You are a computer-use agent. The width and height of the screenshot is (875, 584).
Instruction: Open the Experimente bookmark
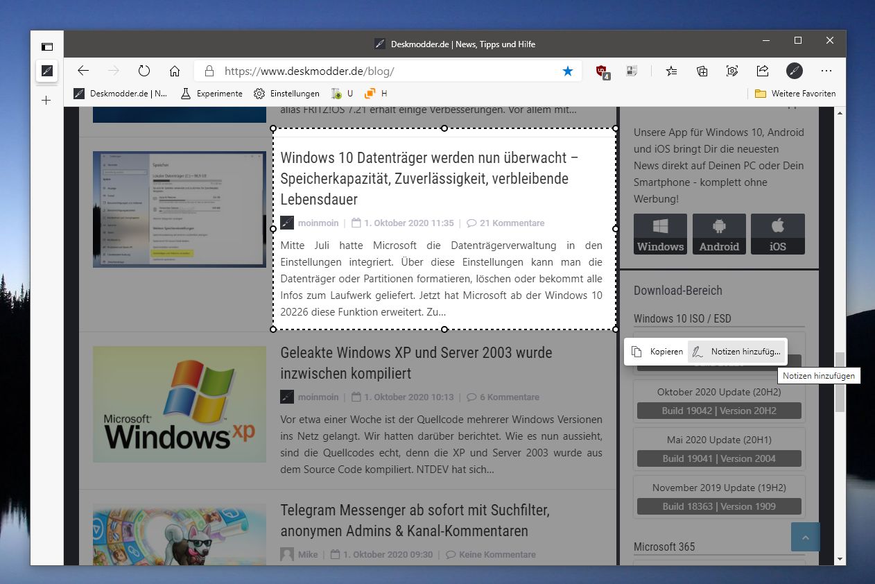[211, 94]
